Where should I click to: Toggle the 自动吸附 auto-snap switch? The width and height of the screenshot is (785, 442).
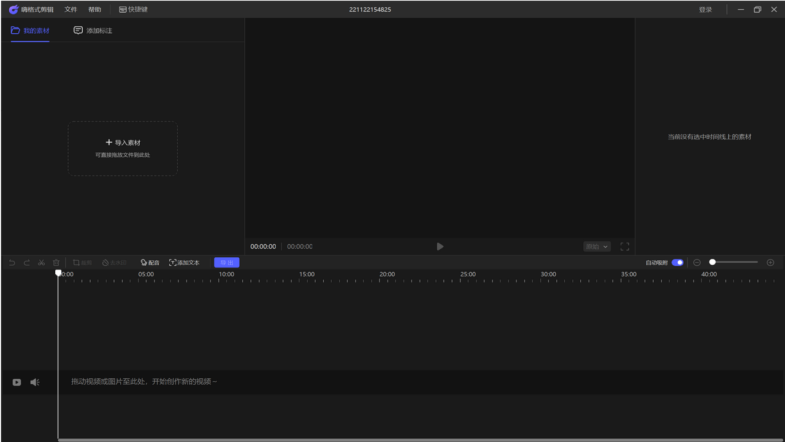pos(677,263)
